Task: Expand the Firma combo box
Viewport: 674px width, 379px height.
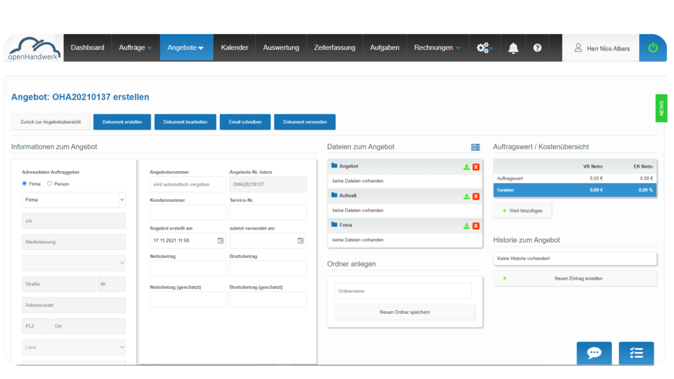Action: point(122,200)
